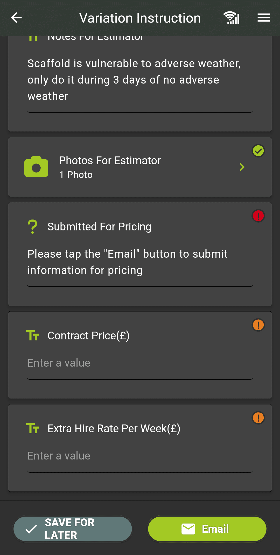Tap the text icon beside Extra Hire Rate
Viewport: 280px width, 555px height.
pos(33,428)
